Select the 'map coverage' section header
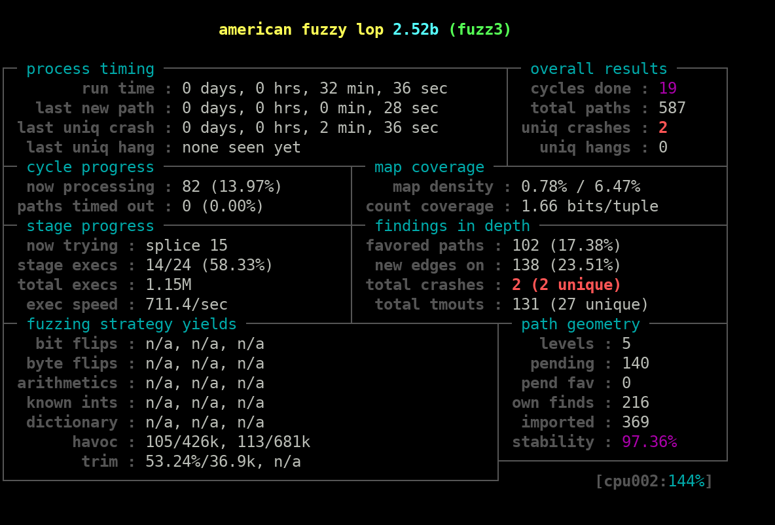This screenshot has width=775, height=525. pos(429,167)
